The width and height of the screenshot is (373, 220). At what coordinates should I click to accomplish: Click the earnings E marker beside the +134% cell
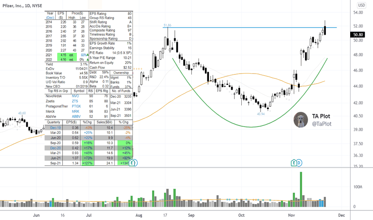pos(132,163)
